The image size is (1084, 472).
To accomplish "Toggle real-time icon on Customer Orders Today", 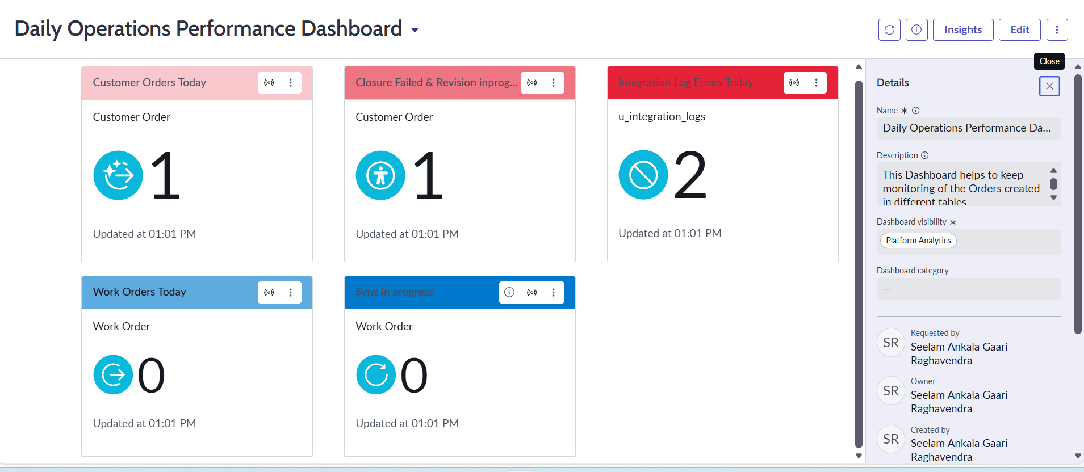I will [x=269, y=83].
